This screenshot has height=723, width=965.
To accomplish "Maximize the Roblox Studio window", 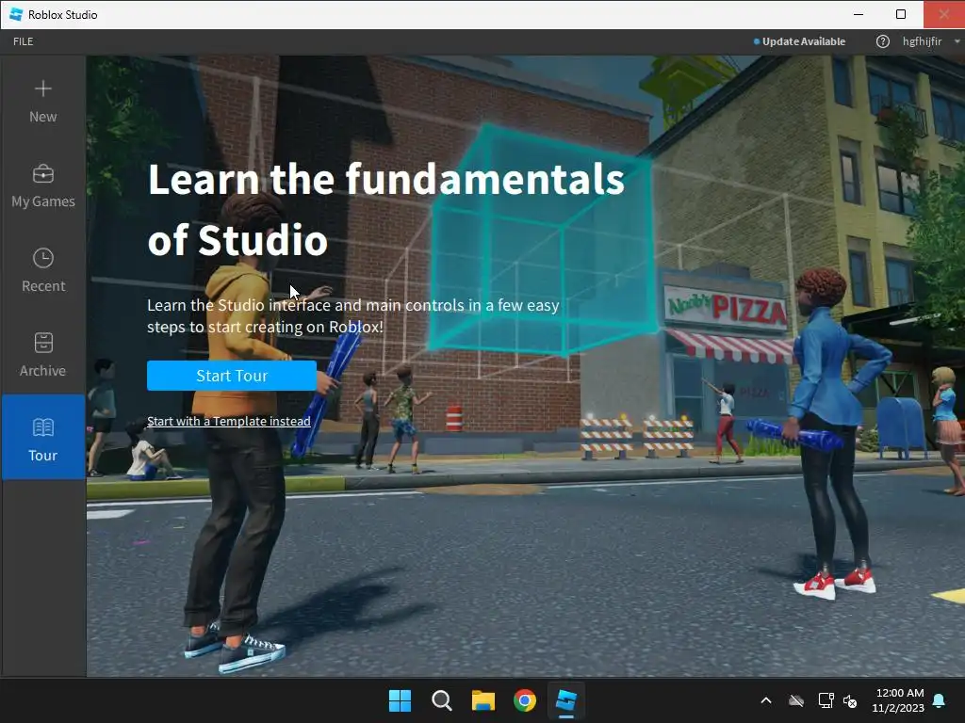I will pyautogui.click(x=901, y=14).
